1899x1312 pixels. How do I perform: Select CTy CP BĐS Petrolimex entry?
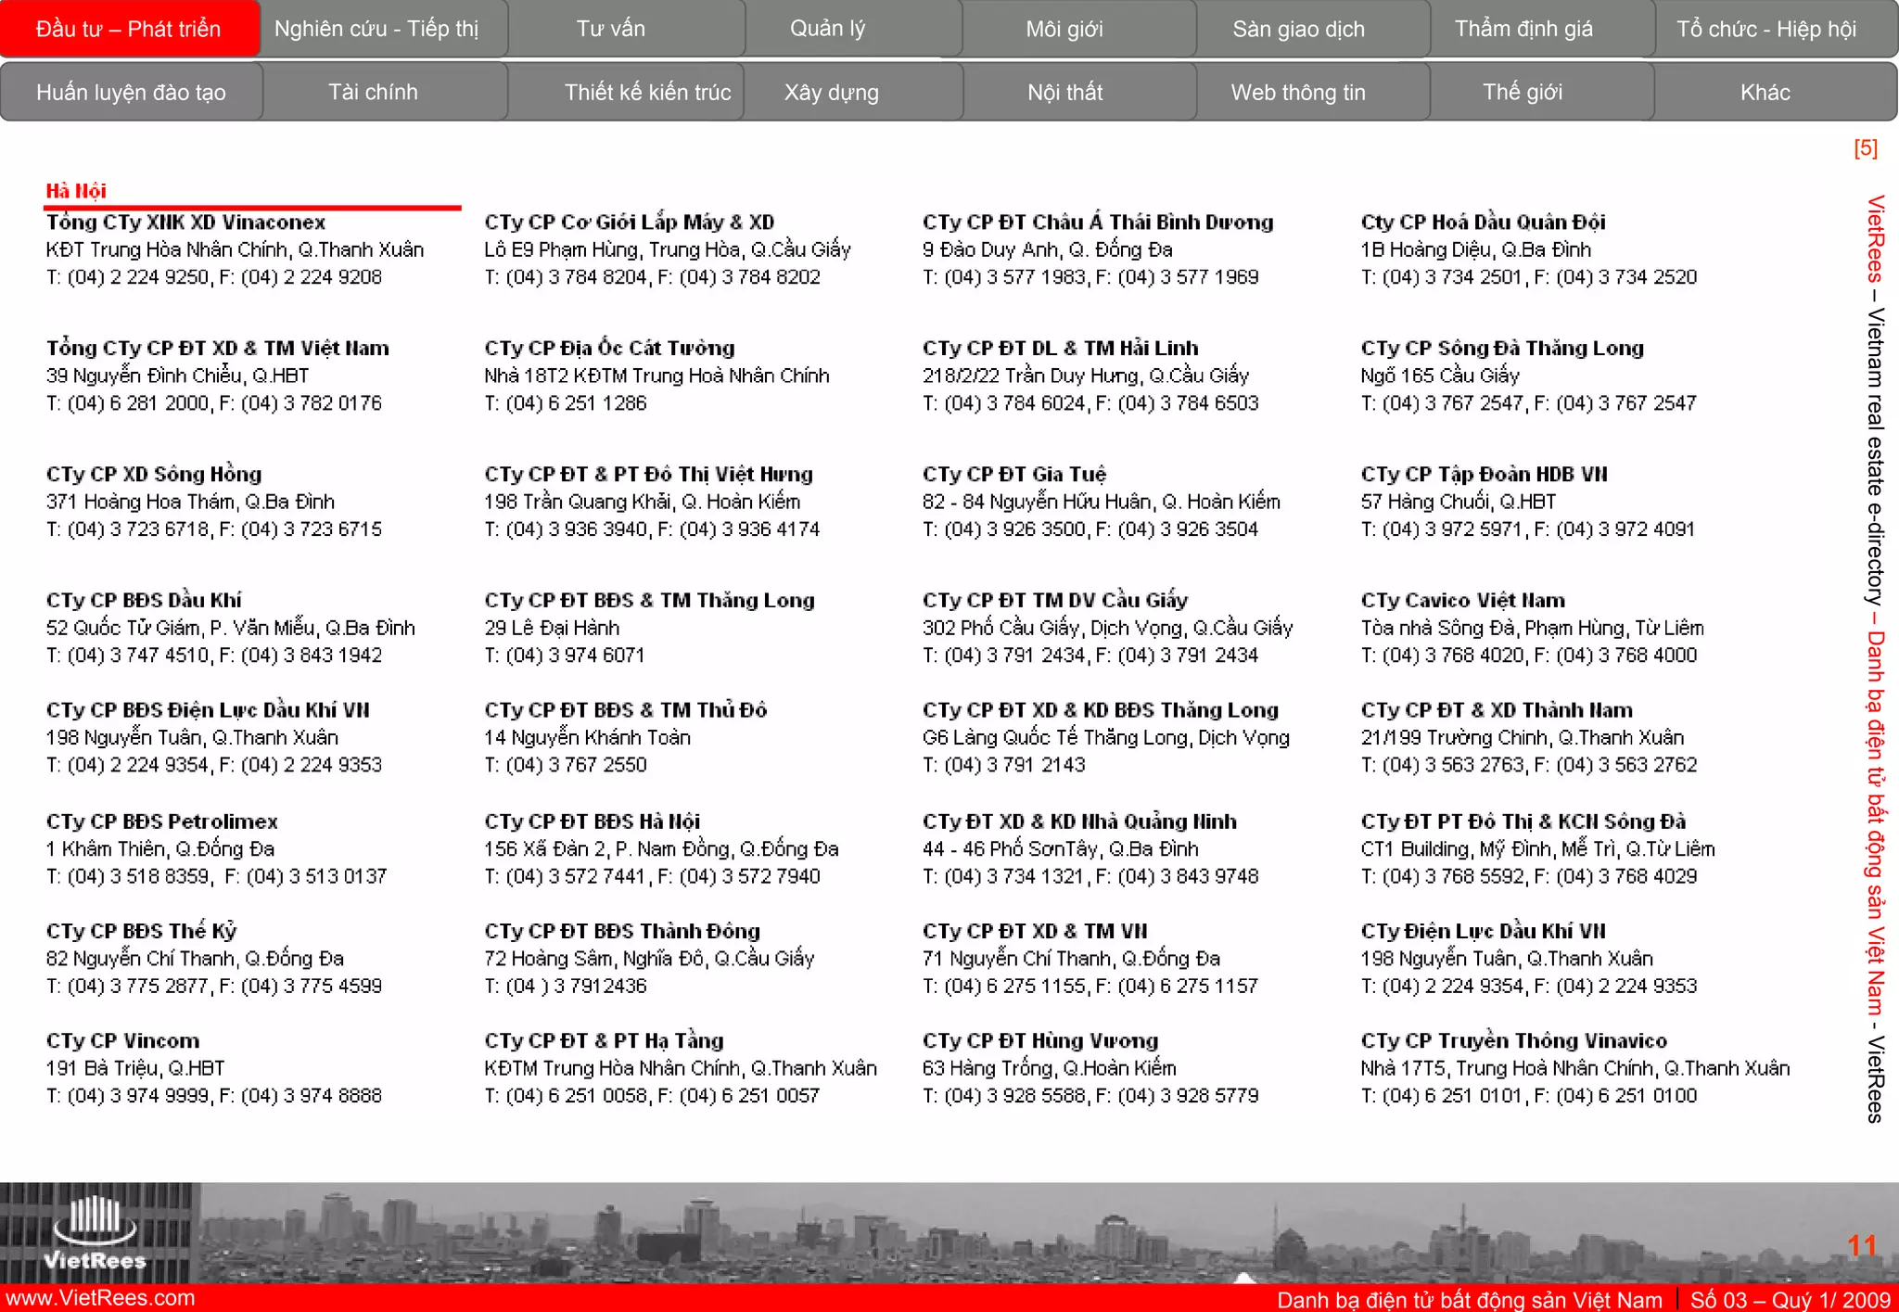point(162,822)
